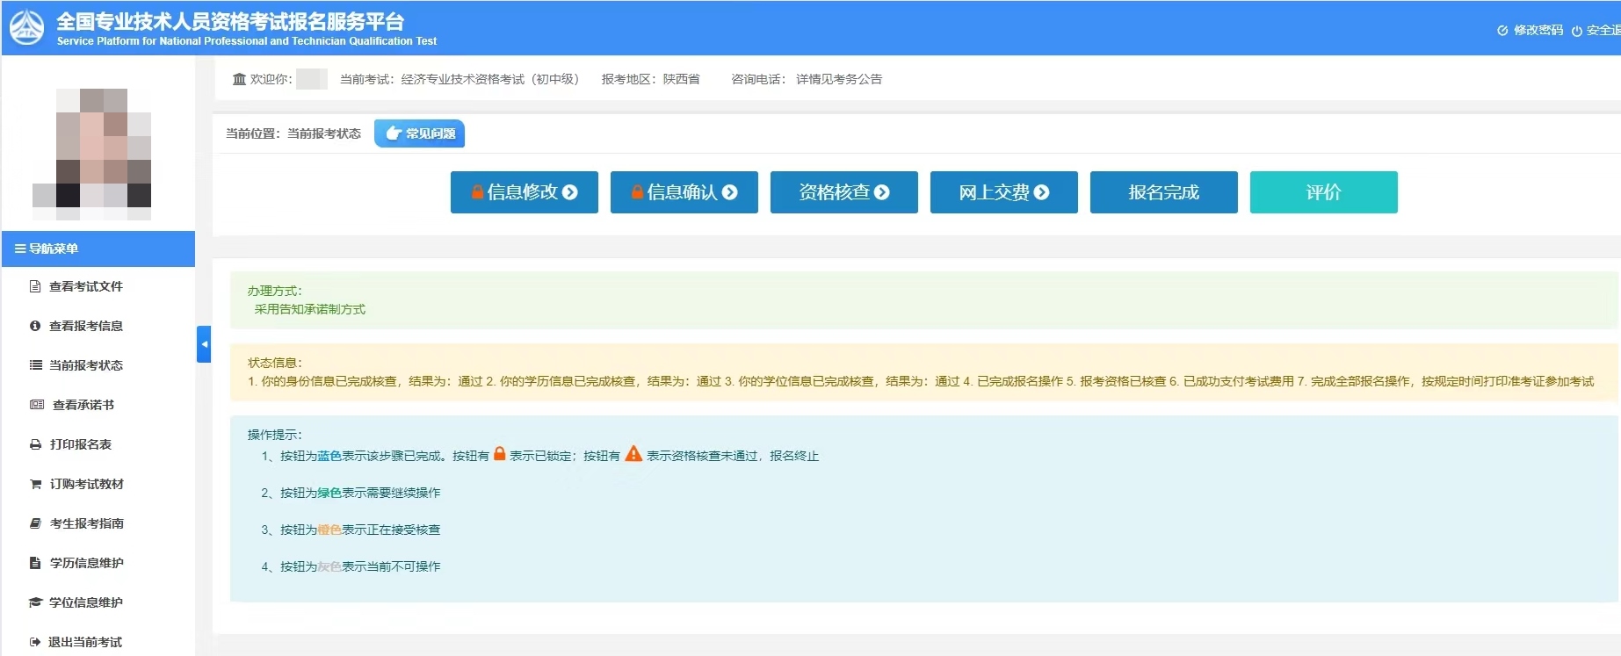Click the document icon beside 查看考试文件
The image size is (1621, 656).
pos(35,286)
